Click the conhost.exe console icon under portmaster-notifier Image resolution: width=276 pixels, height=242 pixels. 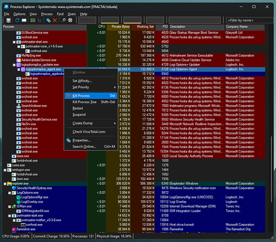click(x=23, y=225)
